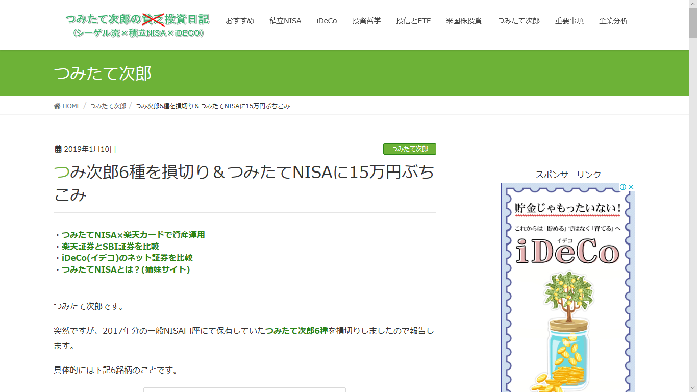
Task: Click the スポンサーリンク heading text
Action: (568, 175)
